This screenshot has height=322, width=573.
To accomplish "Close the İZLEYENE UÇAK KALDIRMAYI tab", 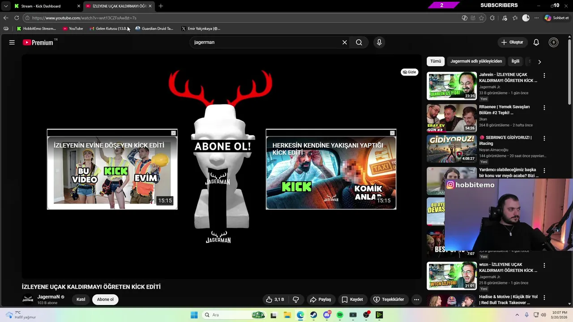I will pos(150,6).
